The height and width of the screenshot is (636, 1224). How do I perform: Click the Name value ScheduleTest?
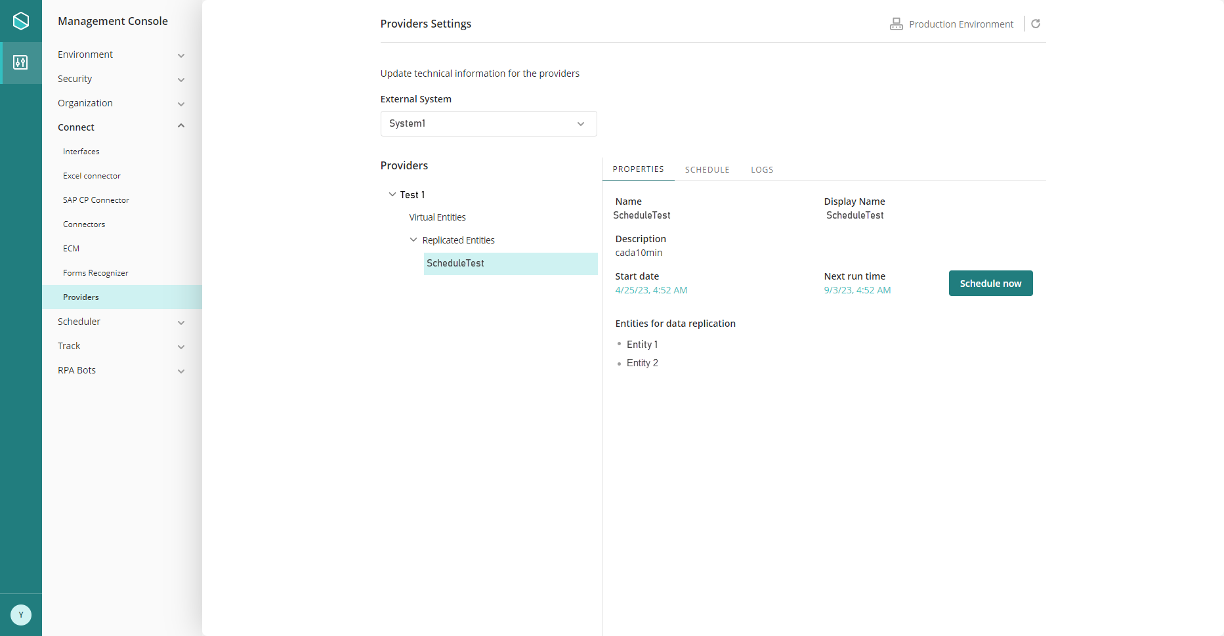[642, 215]
